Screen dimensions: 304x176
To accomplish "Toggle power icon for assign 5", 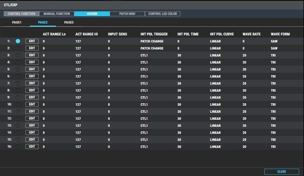I will click(18, 69).
